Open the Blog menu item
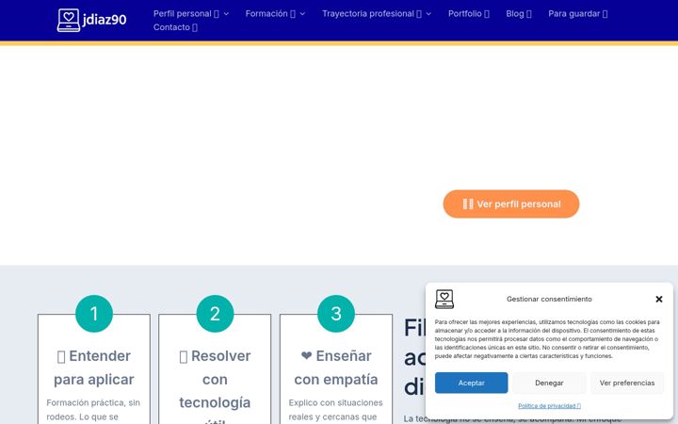The width and height of the screenshot is (678, 424). pyautogui.click(x=519, y=13)
